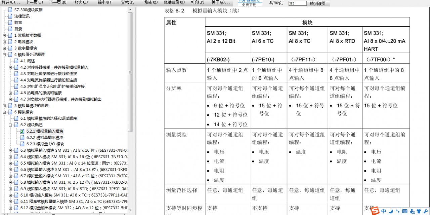The height and width of the screenshot is (215, 430).
Task: Collapse the 4 模拟值处理原理 tree node
Action: pyautogui.click(x=4, y=55)
